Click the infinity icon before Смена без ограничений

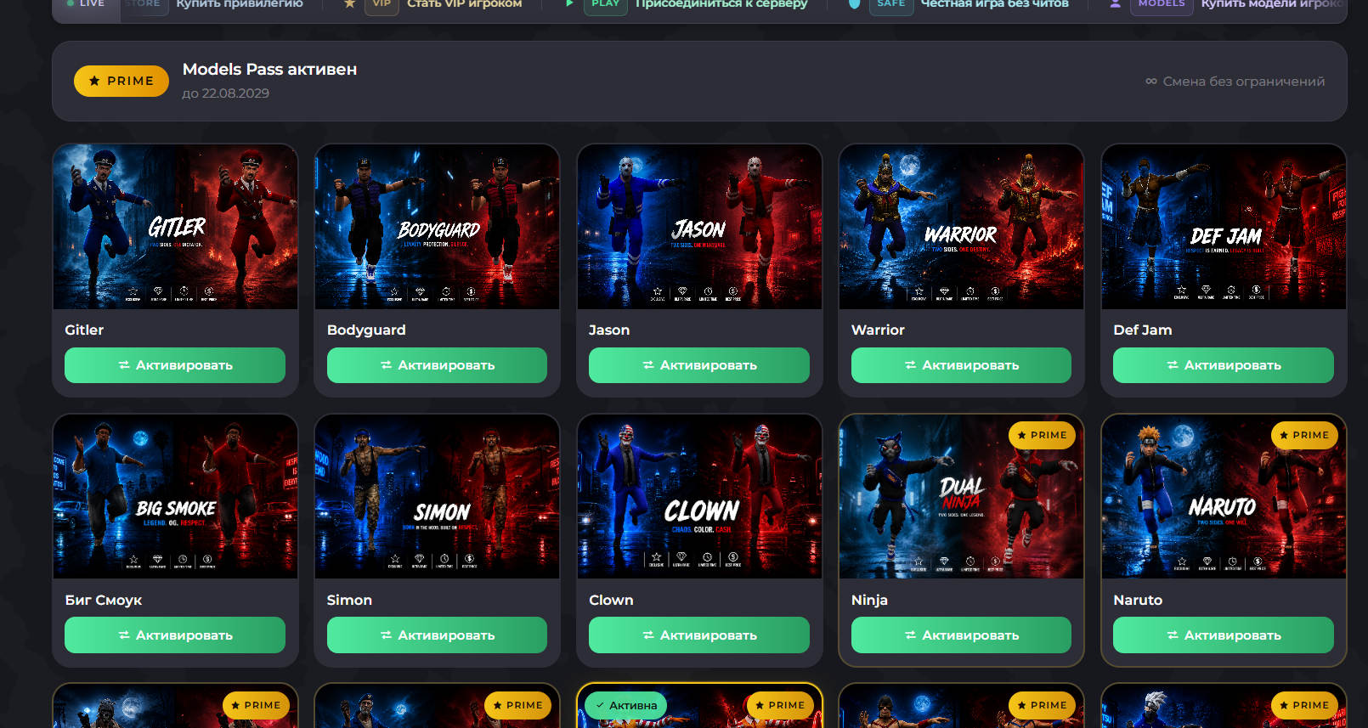pos(1151,82)
